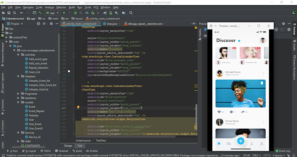The height and width of the screenshot is (157, 297).
Task: Toggle the eye view-options icon in Preview pane
Action: click(x=205, y=36)
